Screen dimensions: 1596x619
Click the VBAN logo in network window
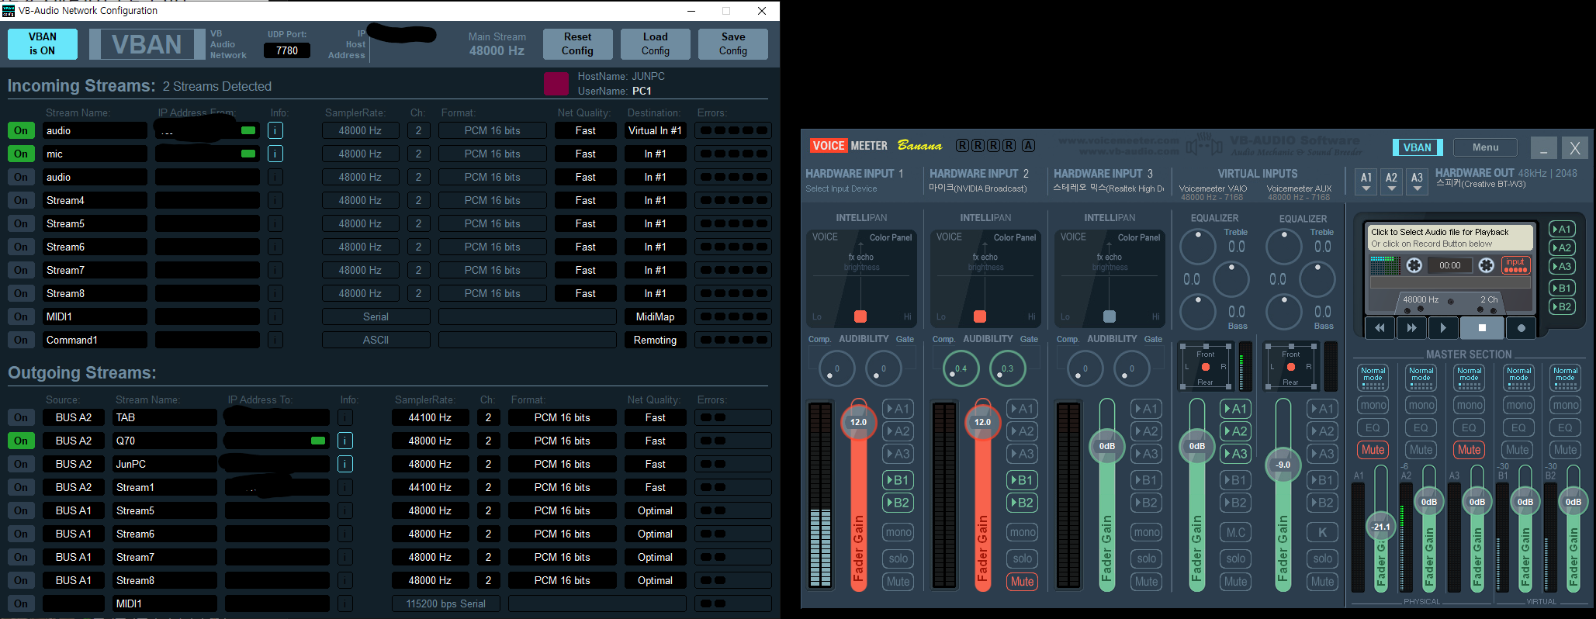point(147,44)
